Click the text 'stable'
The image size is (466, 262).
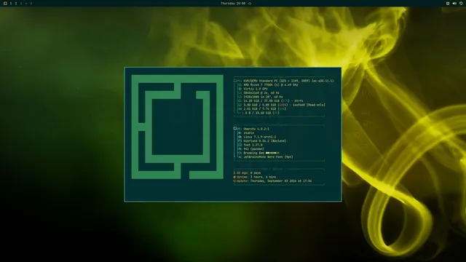(249, 133)
